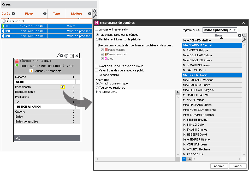Click the share icon at card bottom

[18, 138]
